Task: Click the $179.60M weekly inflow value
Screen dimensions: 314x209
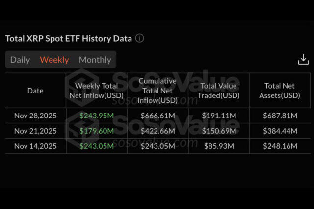Action: point(97,131)
